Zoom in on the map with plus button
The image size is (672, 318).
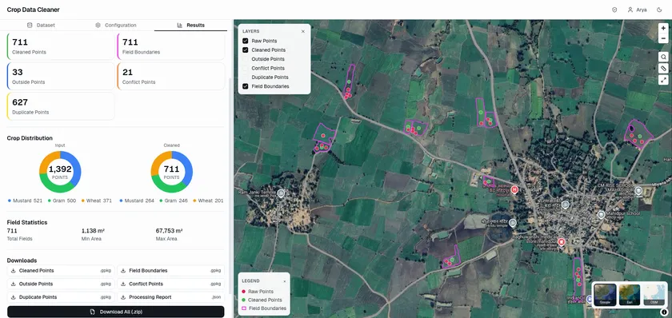tap(663, 28)
